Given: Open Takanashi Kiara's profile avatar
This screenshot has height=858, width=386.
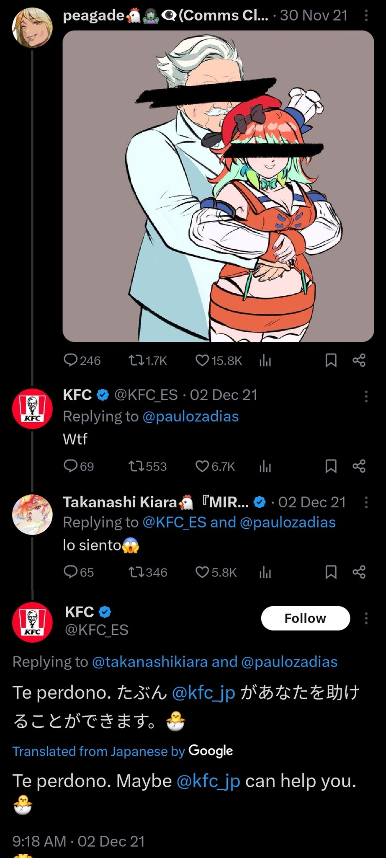Looking at the screenshot, I should (x=33, y=514).
